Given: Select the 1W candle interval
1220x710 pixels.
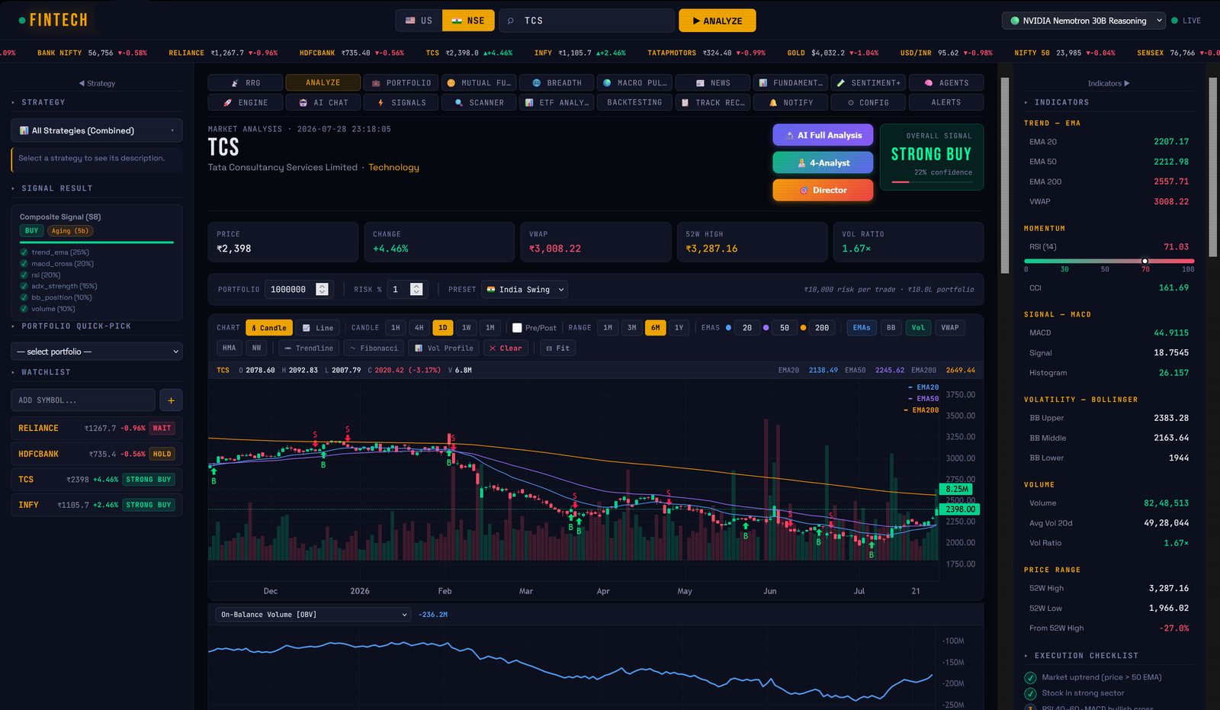Looking at the screenshot, I should 466,328.
